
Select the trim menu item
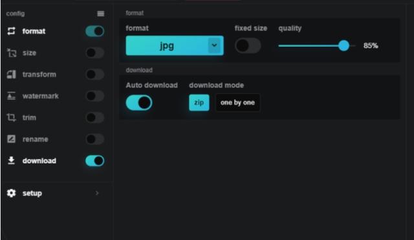55,118
